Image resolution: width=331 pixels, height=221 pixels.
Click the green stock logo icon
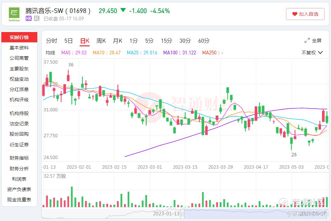[14, 14]
